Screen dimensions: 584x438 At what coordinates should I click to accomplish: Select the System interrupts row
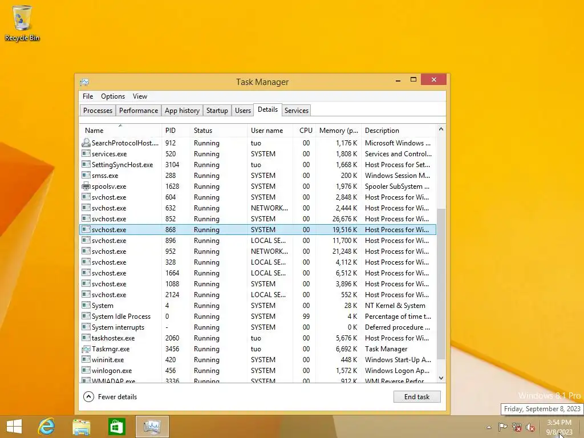tap(258, 327)
